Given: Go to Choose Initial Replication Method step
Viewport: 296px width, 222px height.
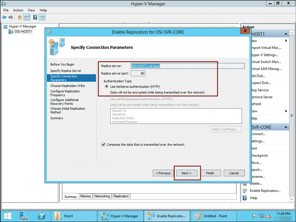Looking at the screenshot, I should point(68,110).
